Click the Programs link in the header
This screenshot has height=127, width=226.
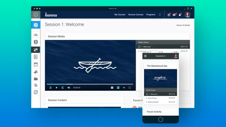click(x=151, y=14)
